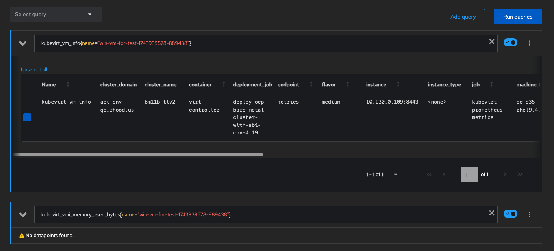Open kebab menu for kubevirt_vm_info query

pyautogui.click(x=530, y=43)
